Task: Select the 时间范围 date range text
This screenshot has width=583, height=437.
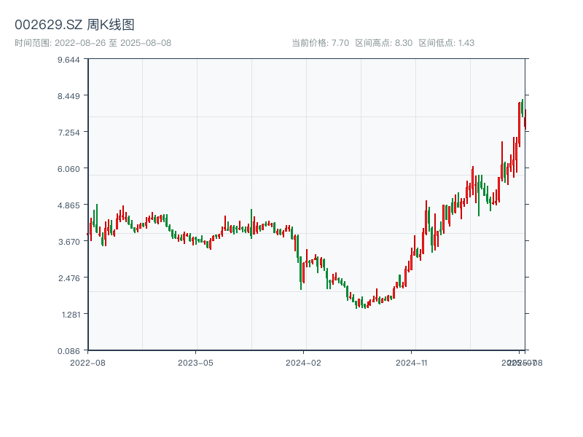Action: (93, 43)
